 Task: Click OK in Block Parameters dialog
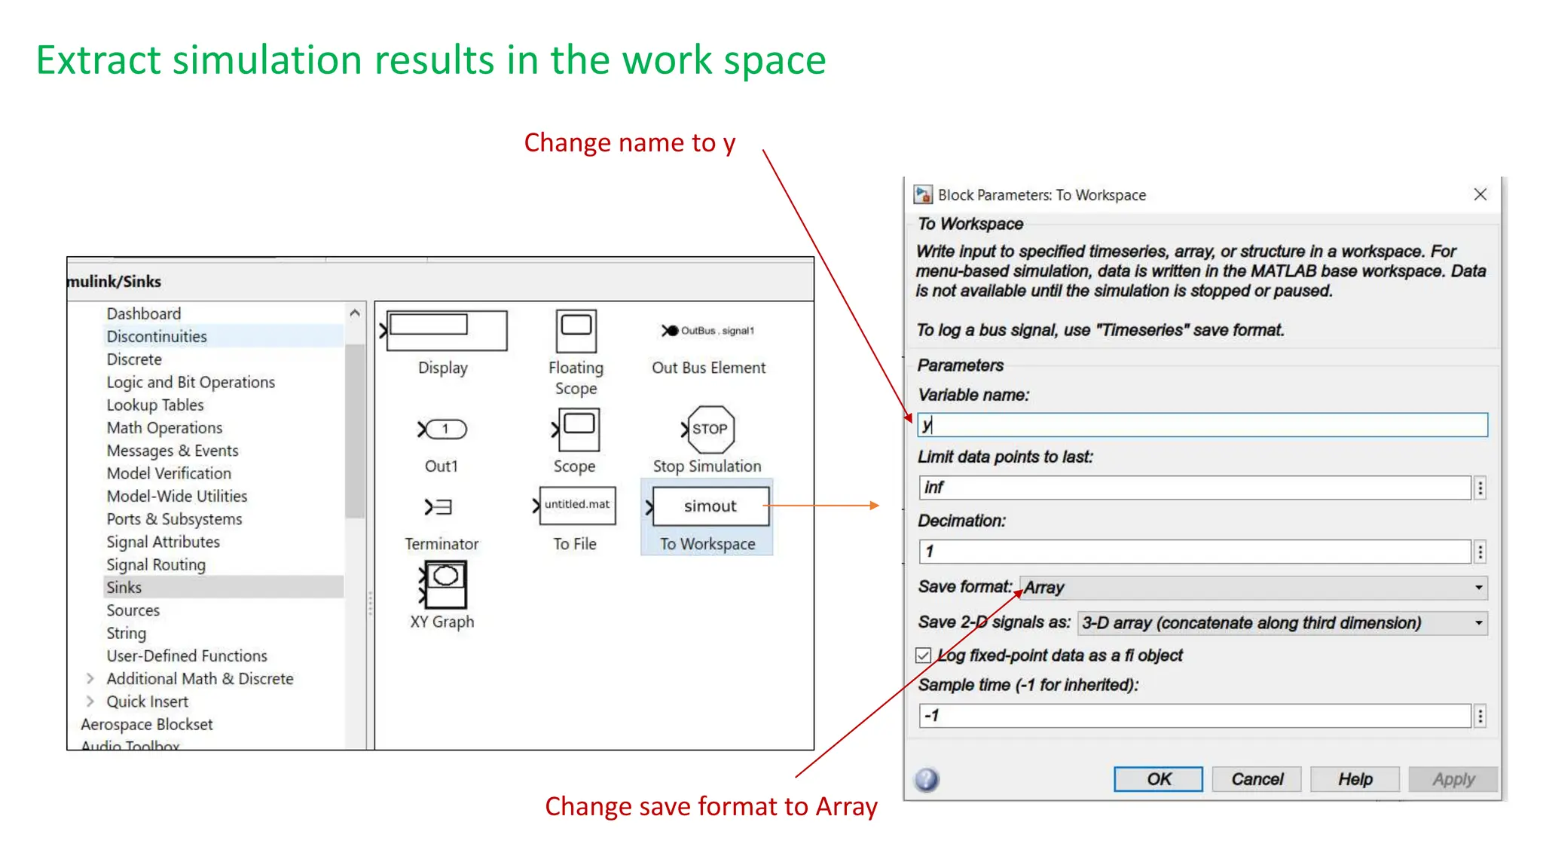[x=1159, y=779]
